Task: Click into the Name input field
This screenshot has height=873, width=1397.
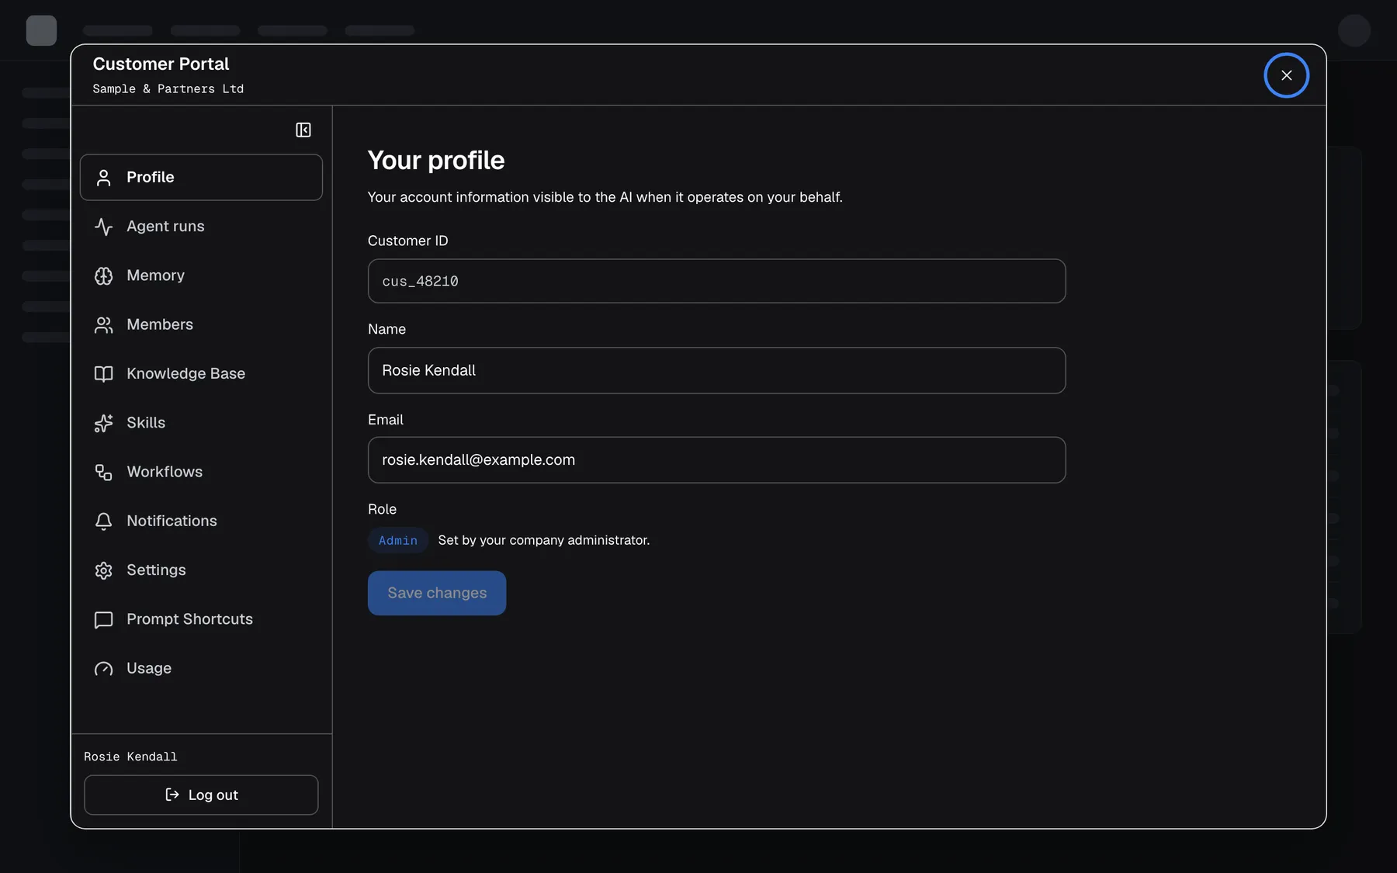Action: point(716,370)
